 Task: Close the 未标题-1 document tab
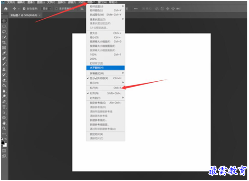click(39, 15)
